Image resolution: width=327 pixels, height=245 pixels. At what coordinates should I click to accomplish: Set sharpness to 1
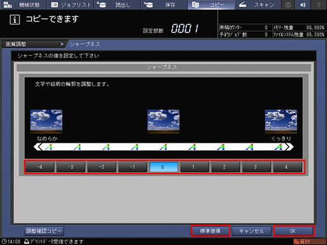pos(195,167)
